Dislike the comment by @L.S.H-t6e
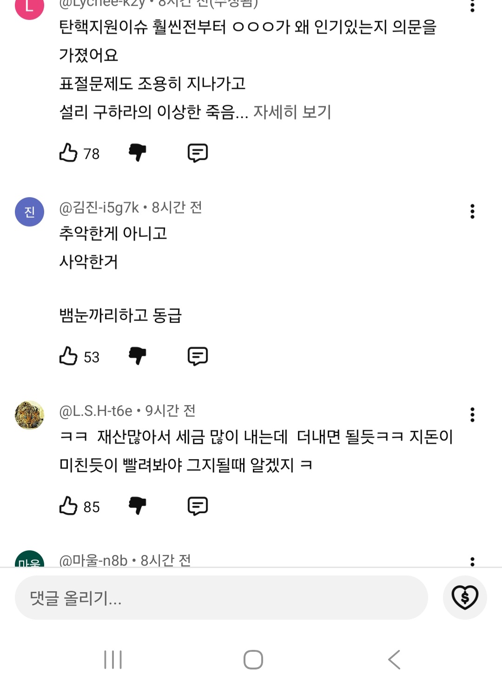502x689 pixels. (x=138, y=506)
